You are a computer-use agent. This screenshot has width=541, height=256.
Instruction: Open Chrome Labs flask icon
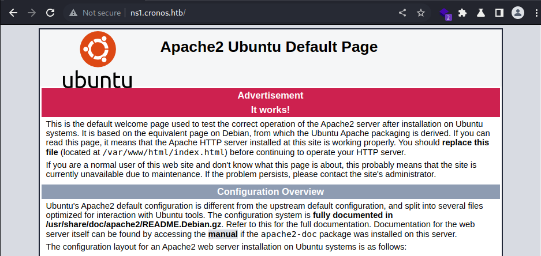(481, 13)
